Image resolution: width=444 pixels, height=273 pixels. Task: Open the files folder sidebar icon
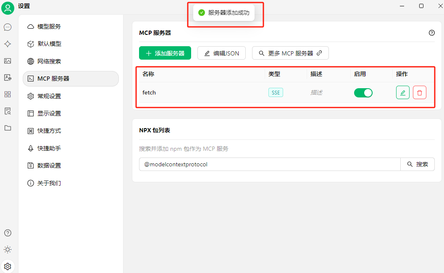point(8,128)
